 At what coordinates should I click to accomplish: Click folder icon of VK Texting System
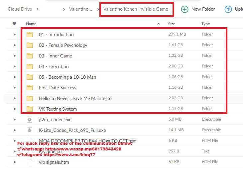pyautogui.click(x=30, y=109)
